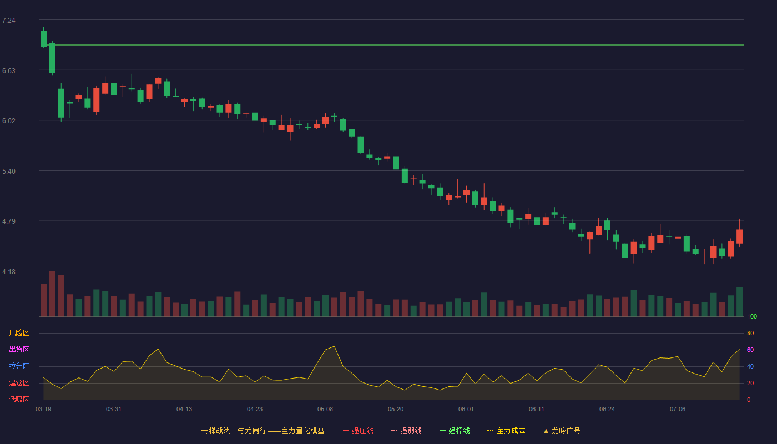
Task: Select the 建仓区 zone label
Action: (x=19, y=383)
